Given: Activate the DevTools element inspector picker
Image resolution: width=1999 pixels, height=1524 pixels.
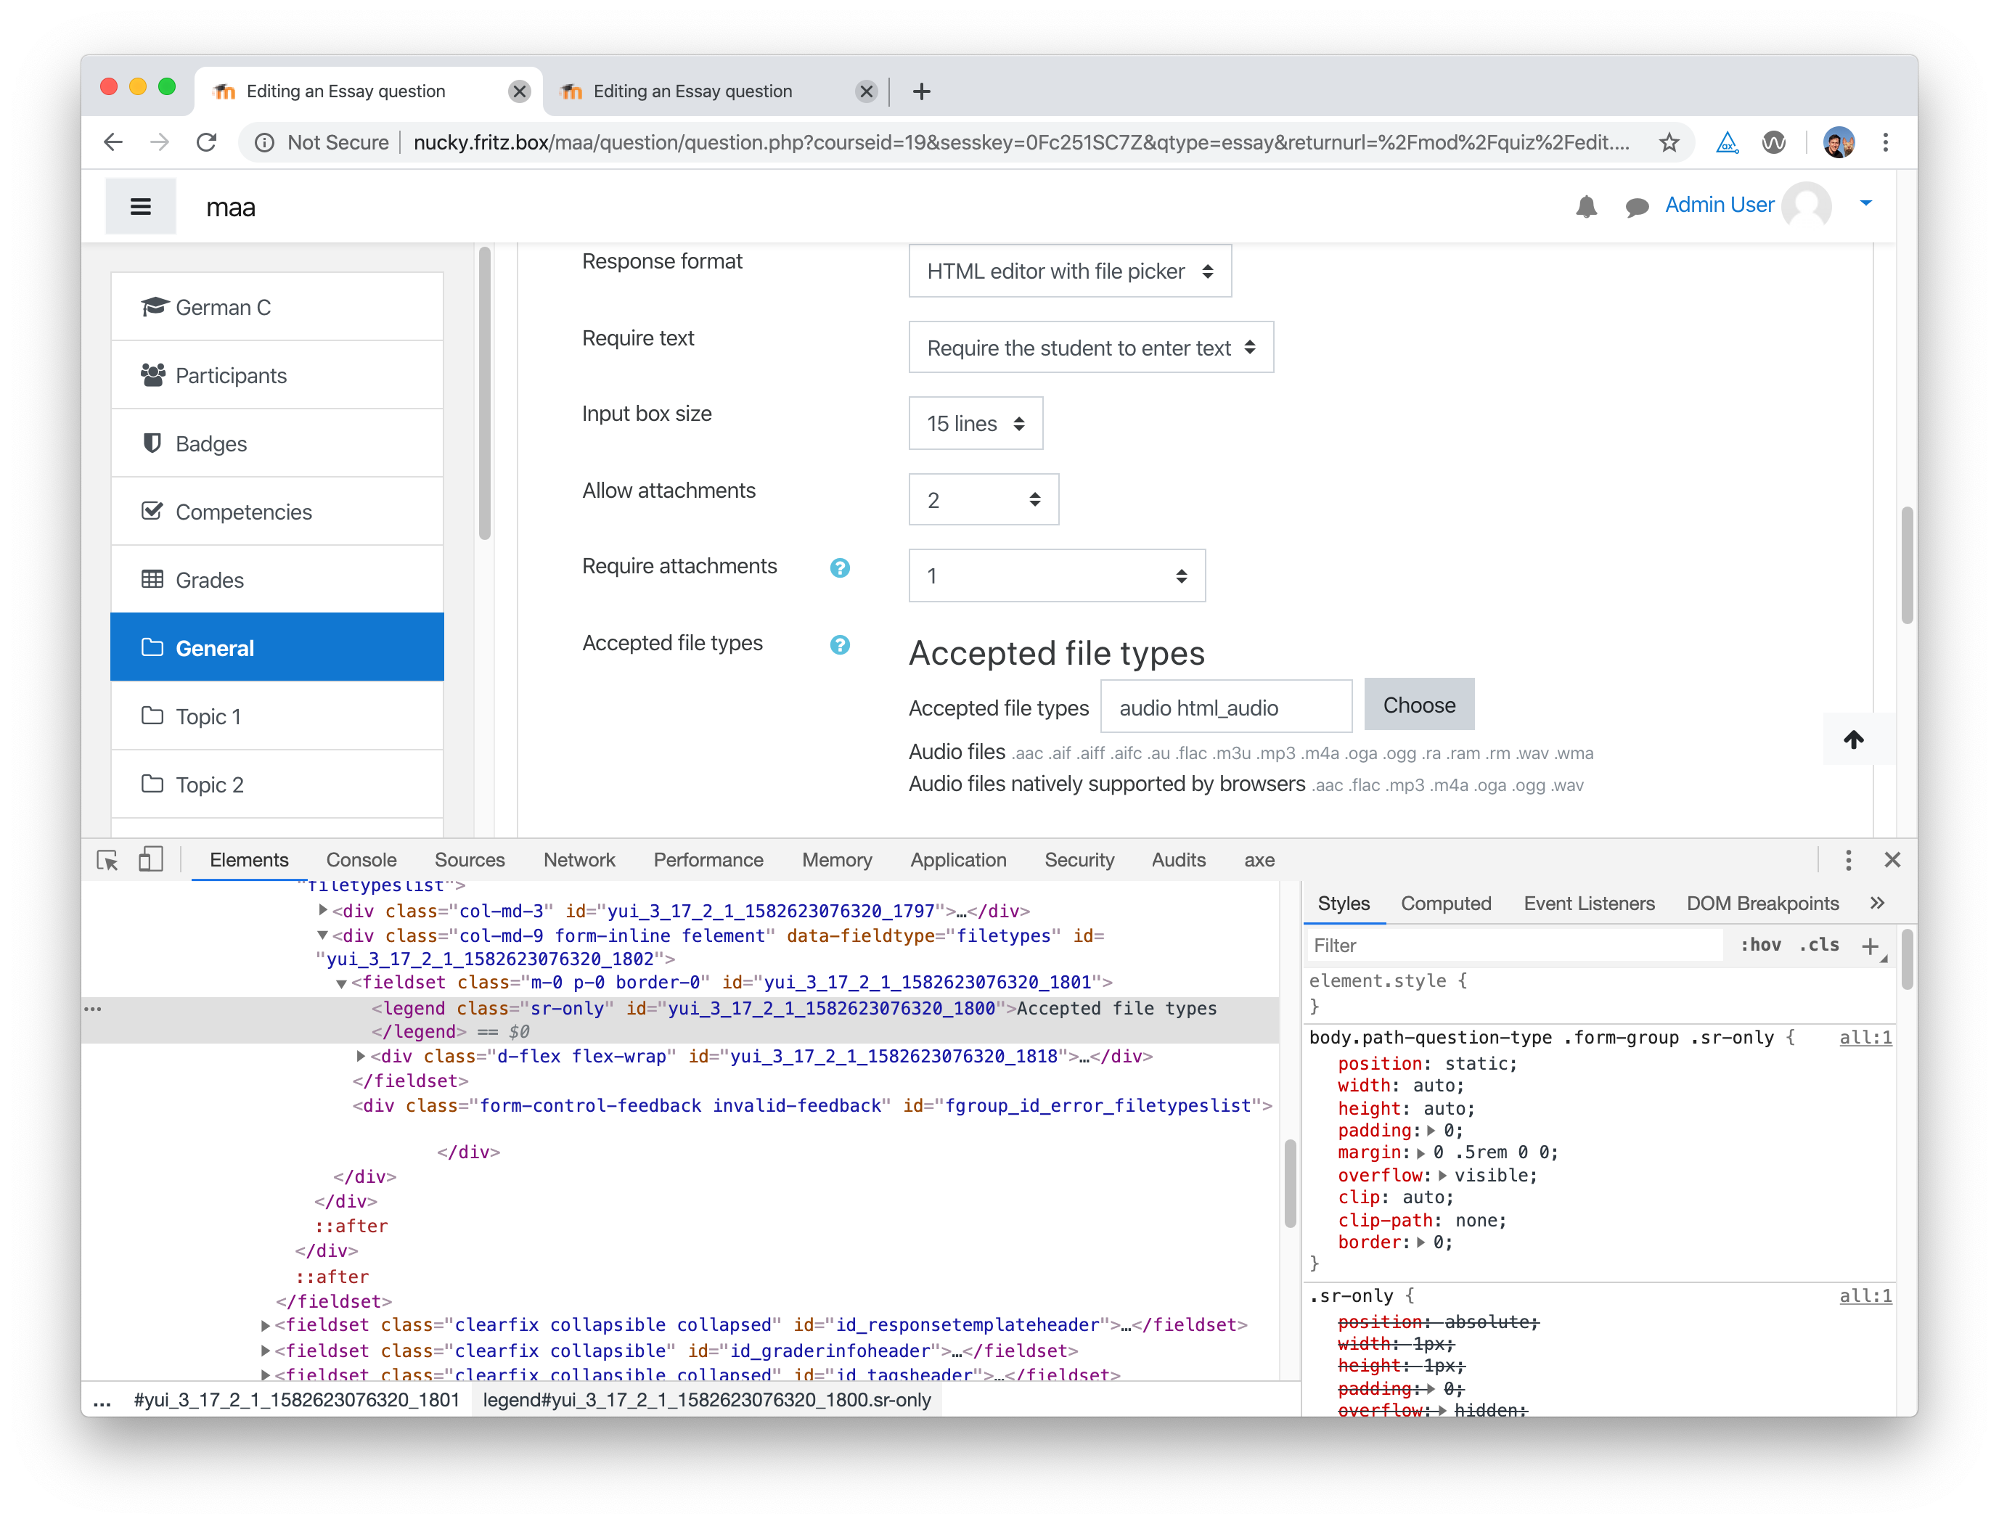Looking at the screenshot, I should pyautogui.click(x=107, y=860).
